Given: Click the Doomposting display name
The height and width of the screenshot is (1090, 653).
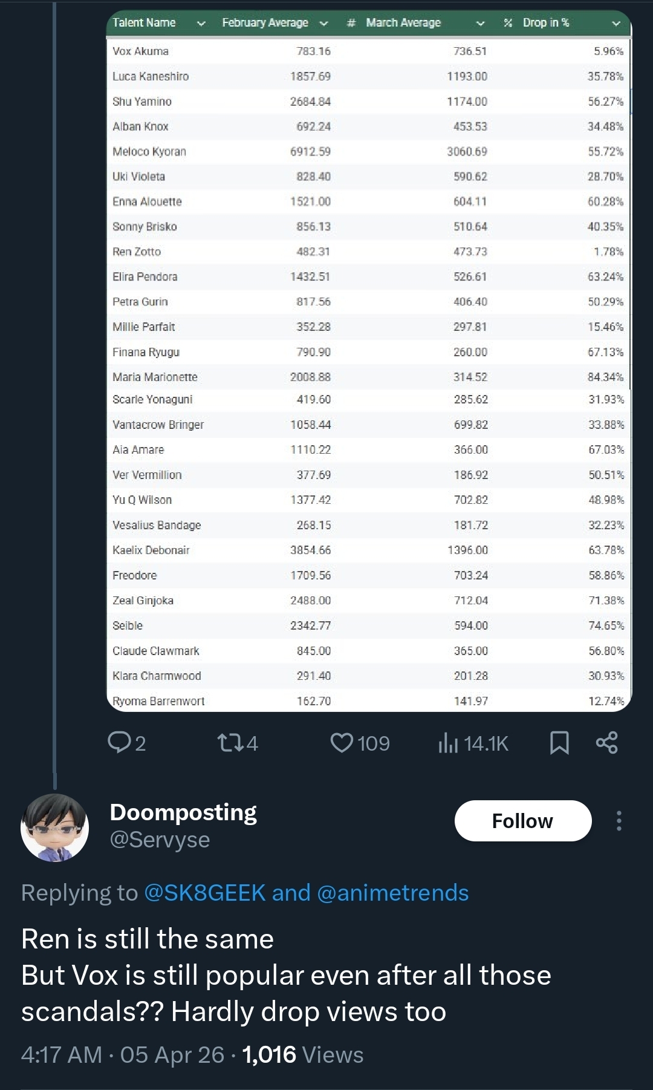Looking at the screenshot, I should coord(183,812).
